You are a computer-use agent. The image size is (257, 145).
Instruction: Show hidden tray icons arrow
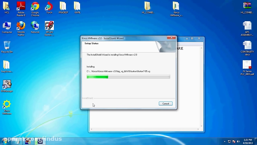coord(225,141)
